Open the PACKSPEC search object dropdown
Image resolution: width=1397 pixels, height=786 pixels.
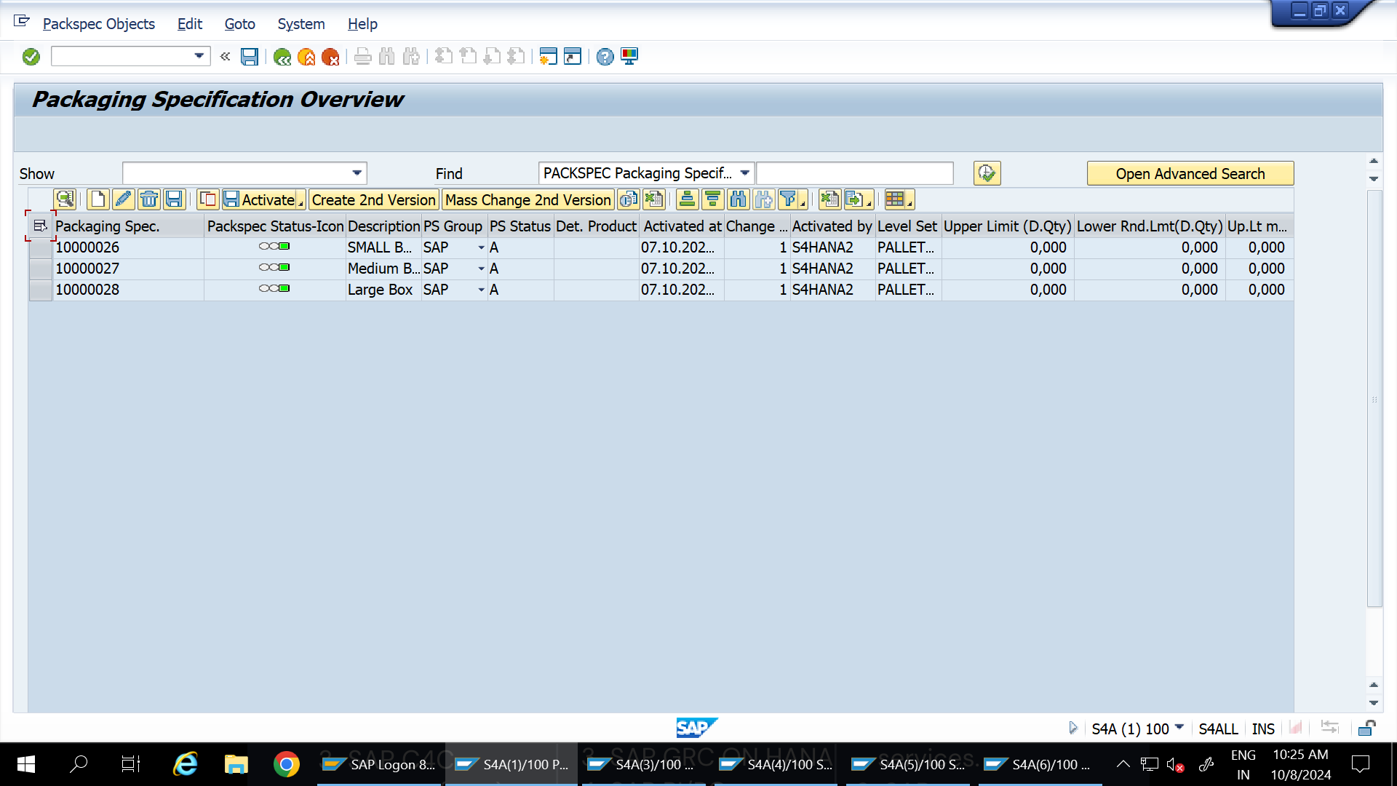744,172
